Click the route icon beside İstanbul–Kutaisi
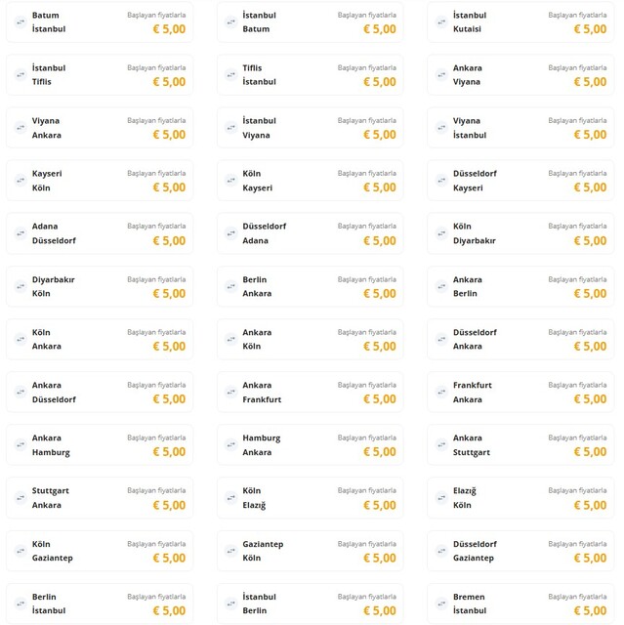624x625 pixels. pos(439,21)
